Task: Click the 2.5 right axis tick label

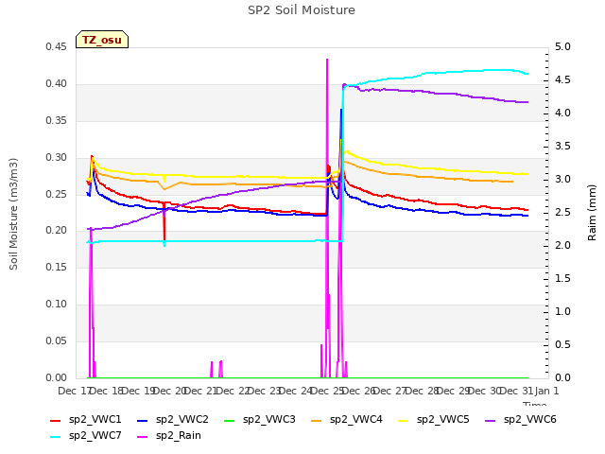Action: point(562,212)
